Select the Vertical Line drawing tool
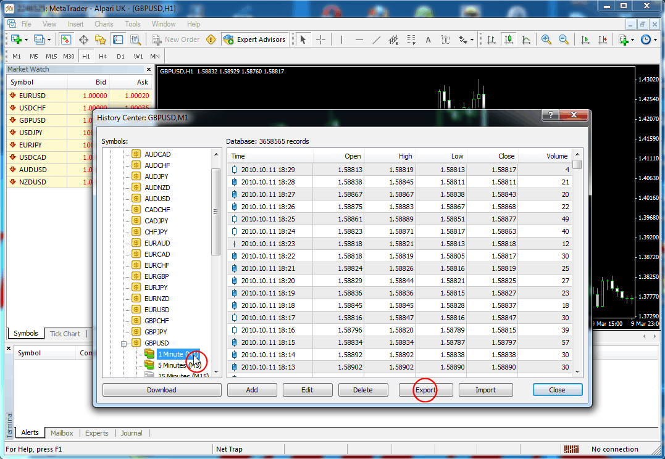This screenshot has width=665, height=459. click(x=341, y=39)
